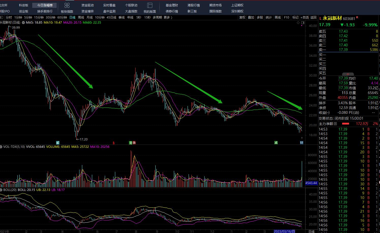
Task: Add stock via +自选 button
Action: (305, 17)
